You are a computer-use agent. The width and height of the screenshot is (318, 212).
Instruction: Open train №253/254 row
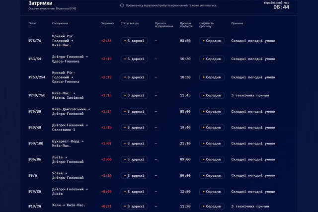[x=37, y=77]
